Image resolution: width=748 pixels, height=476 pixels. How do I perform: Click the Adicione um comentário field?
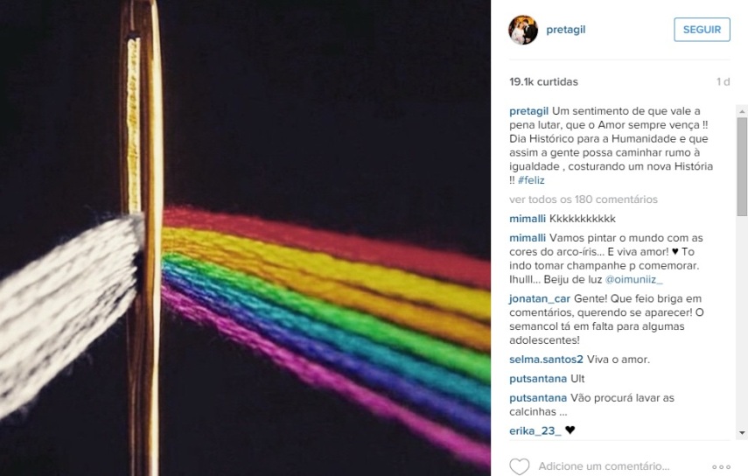pyautogui.click(x=604, y=466)
